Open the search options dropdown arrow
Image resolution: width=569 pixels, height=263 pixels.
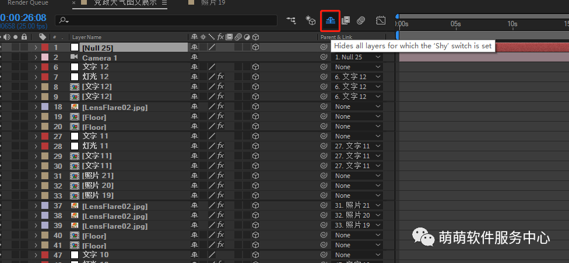[x=68, y=22]
